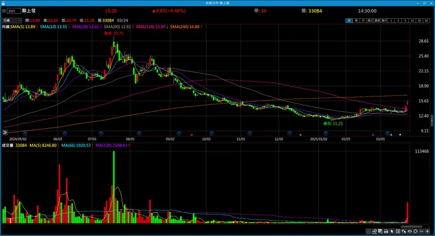Select the 還週 adjusted weekly period button
The width and height of the screenshot is (435, 236).
[377, 21]
